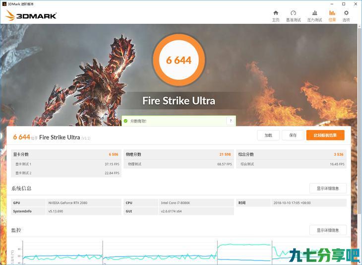Click graphics test 1 result 37.15 FPS
This screenshot has width=362, height=265.
click(x=112, y=164)
